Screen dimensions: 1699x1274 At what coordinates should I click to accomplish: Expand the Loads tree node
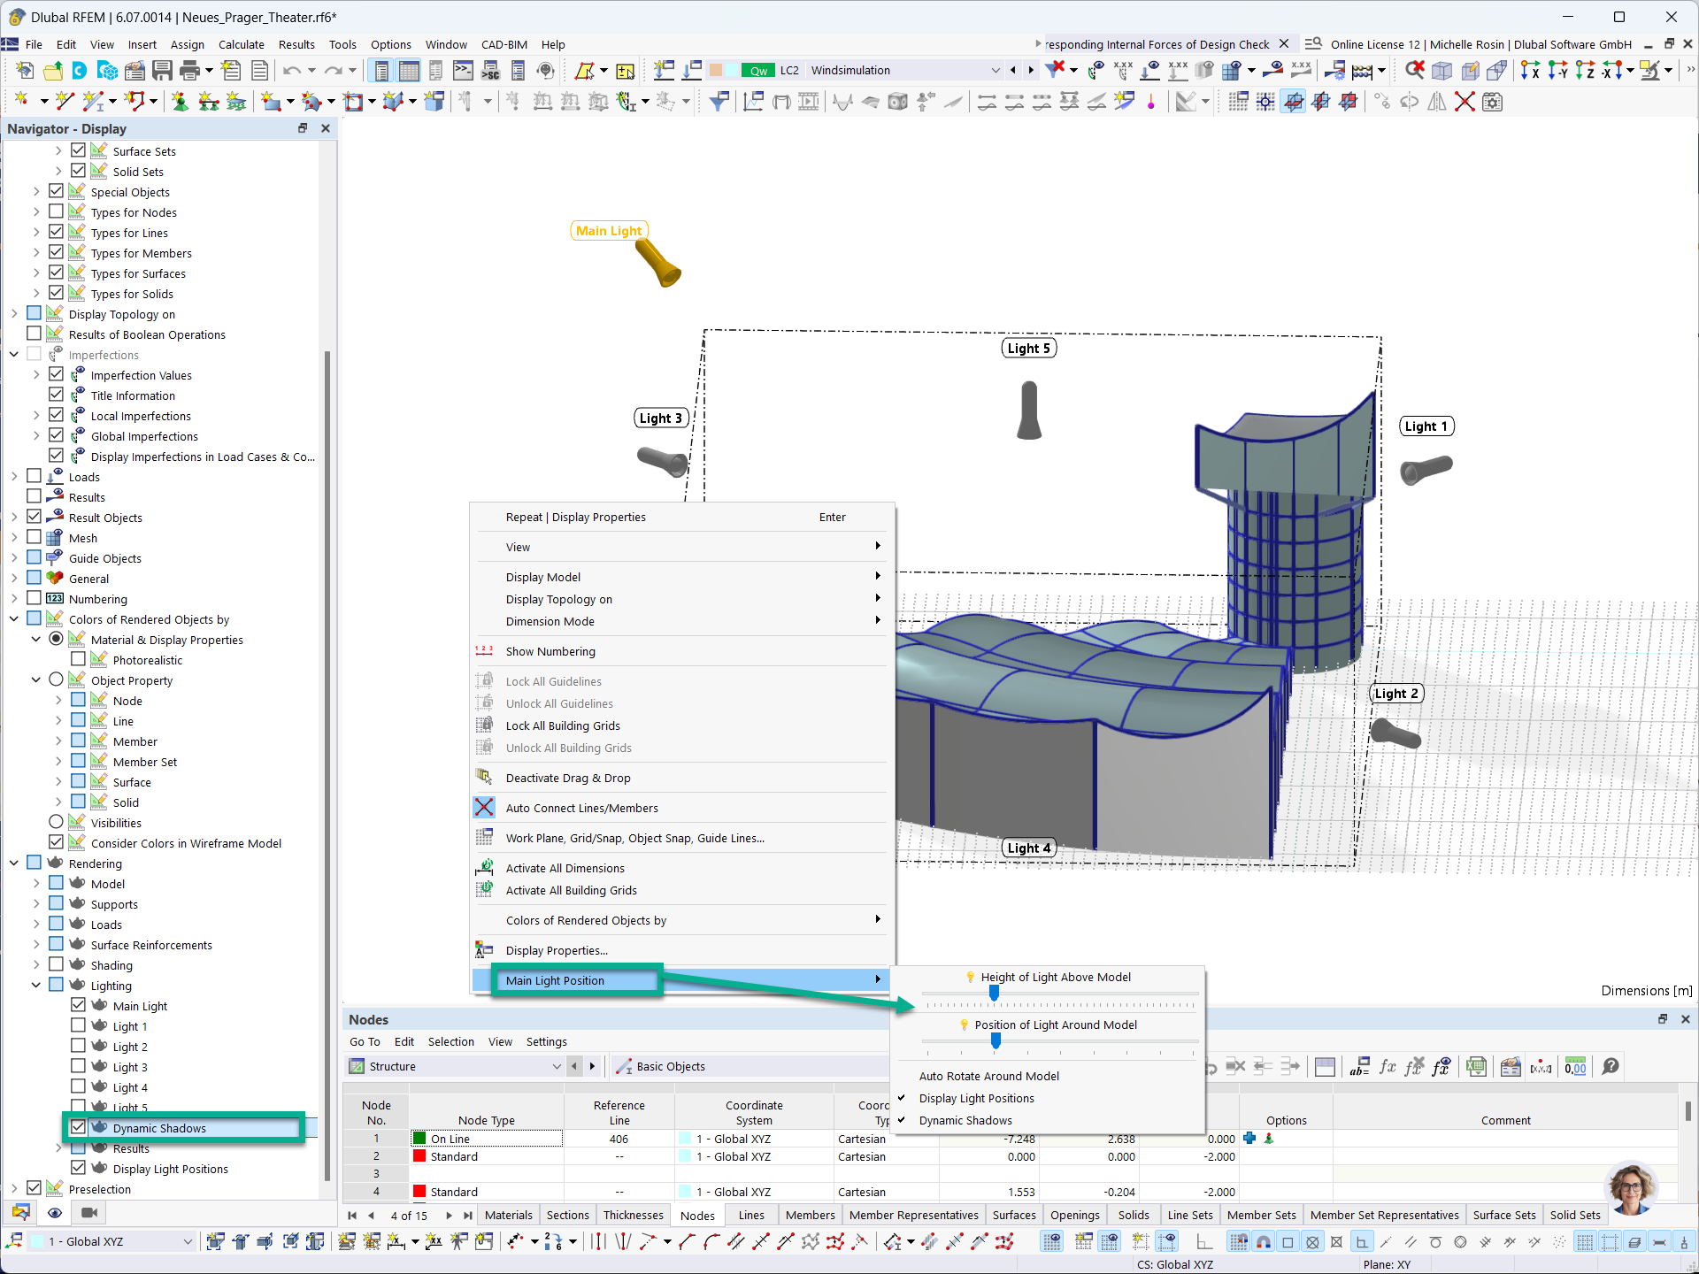14,477
